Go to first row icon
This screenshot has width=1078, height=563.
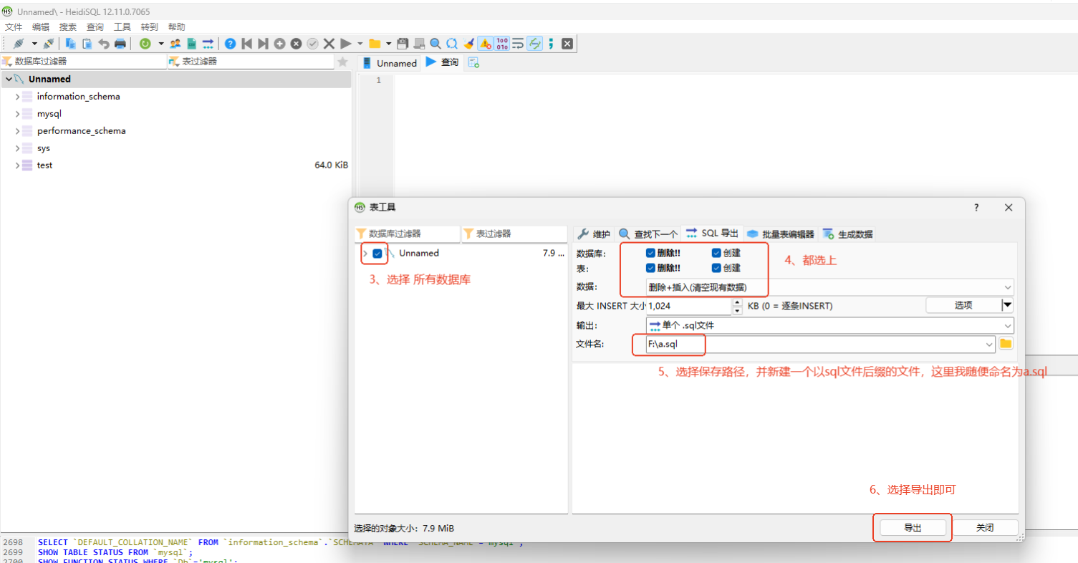click(246, 44)
